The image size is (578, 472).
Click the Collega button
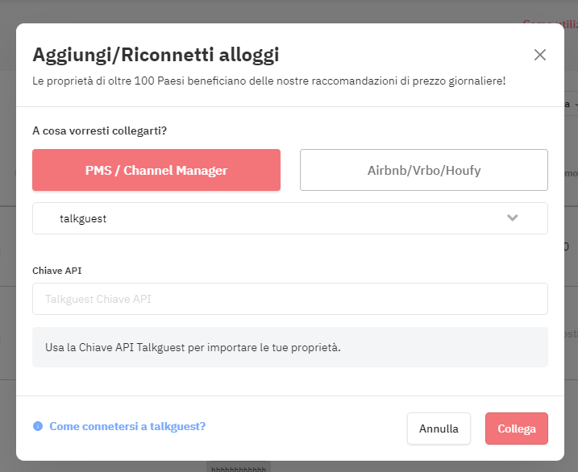tap(517, 429)
